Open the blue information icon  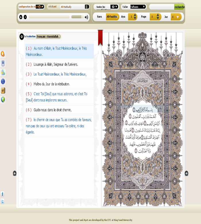(x=3, y=82)
